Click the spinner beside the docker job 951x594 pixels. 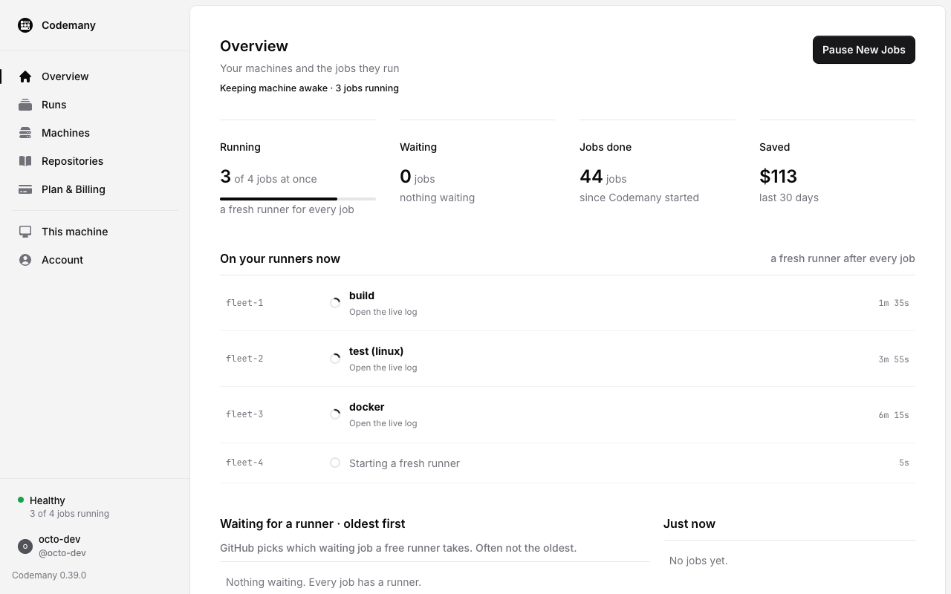[335, 414]
